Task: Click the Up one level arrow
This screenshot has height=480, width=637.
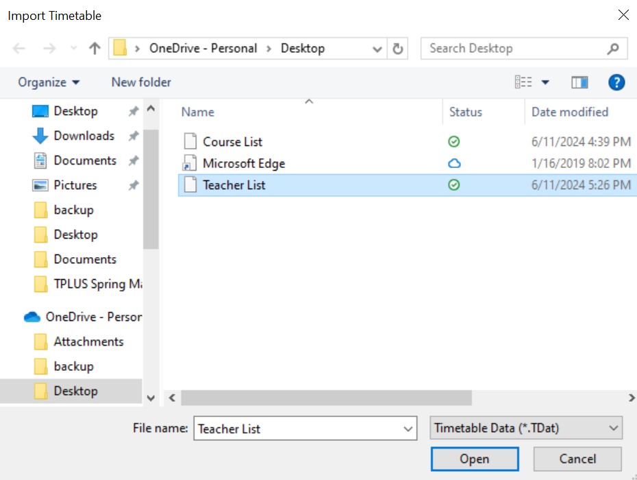Action: click(94, 48)
